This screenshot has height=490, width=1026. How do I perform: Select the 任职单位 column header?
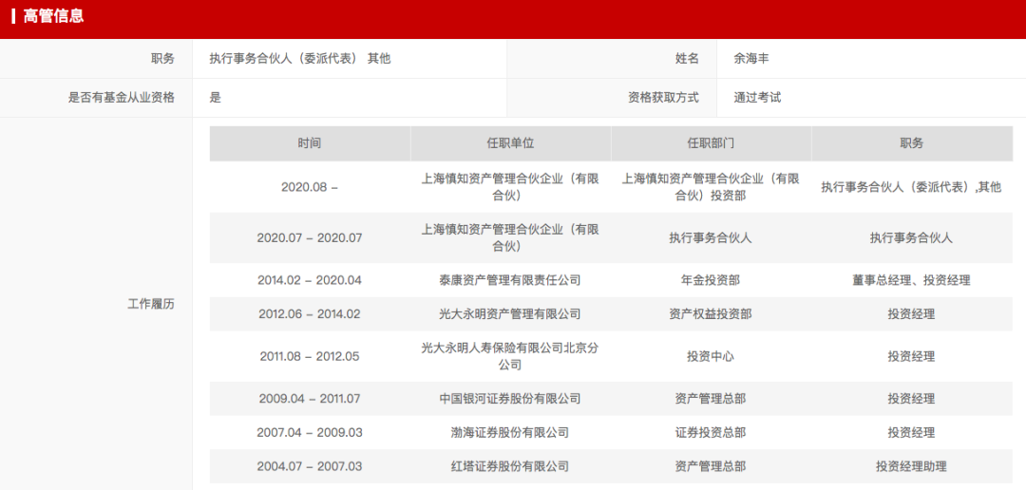[510, 143]
